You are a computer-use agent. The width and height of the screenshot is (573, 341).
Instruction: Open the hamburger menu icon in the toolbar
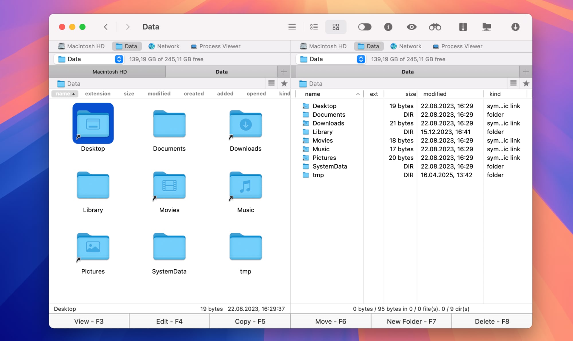pyautogui.click(x=292, y=27)
